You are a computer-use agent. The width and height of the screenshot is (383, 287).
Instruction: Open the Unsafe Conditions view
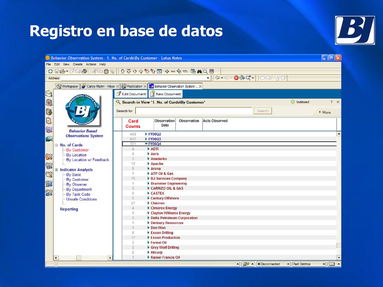point(82,199)
